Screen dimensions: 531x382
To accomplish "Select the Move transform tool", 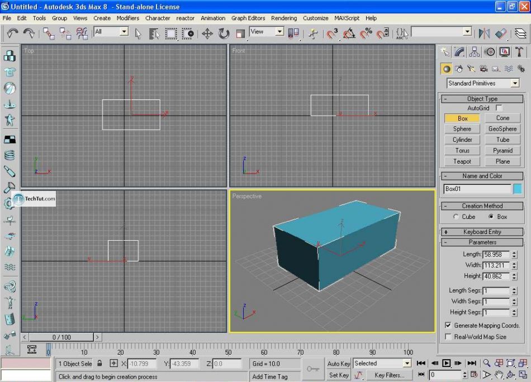I will tap(207, 34).
